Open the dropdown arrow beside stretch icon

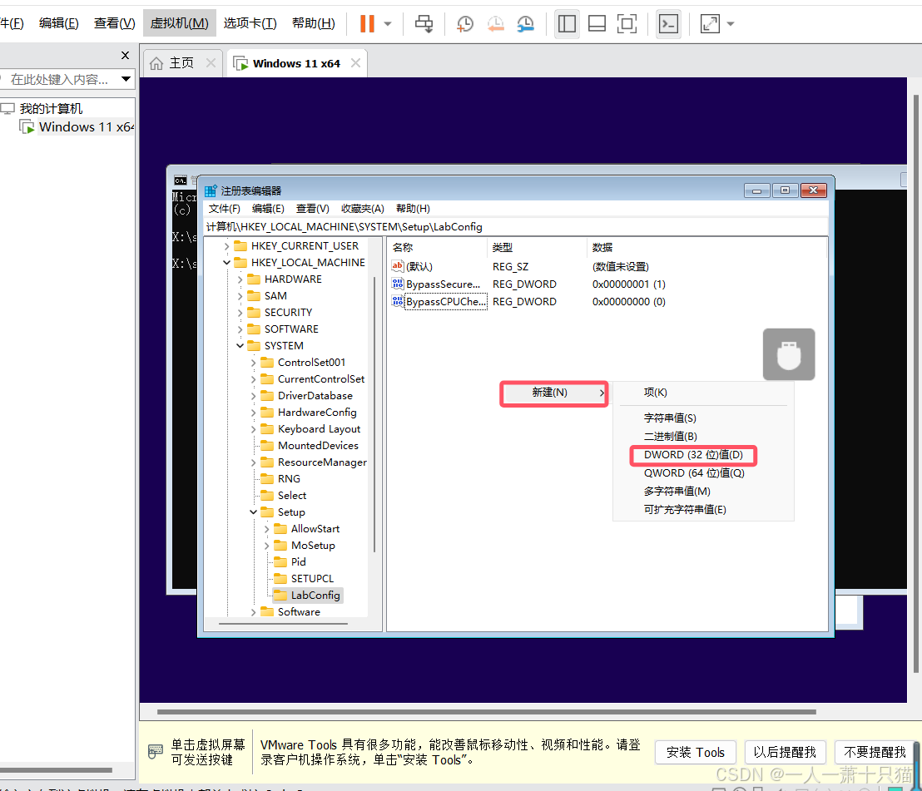[731, 24]
